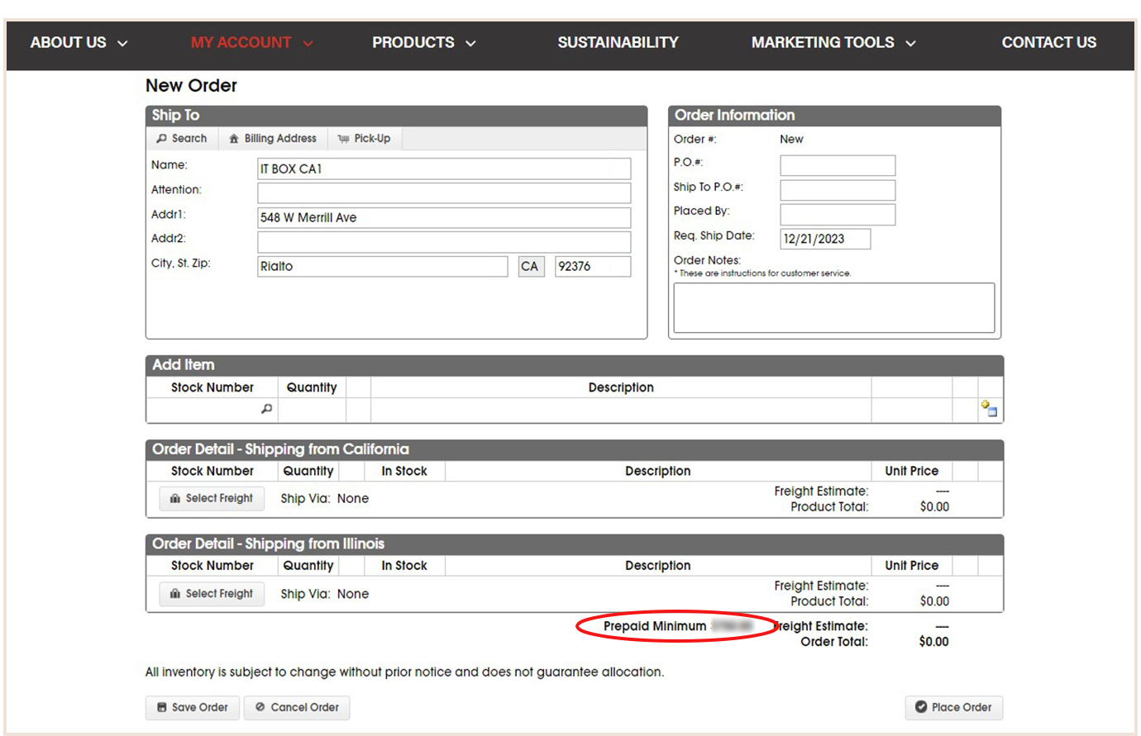
Task: Expand the Marketing Tools dropdown chevron
Action: tap(911, 42)
